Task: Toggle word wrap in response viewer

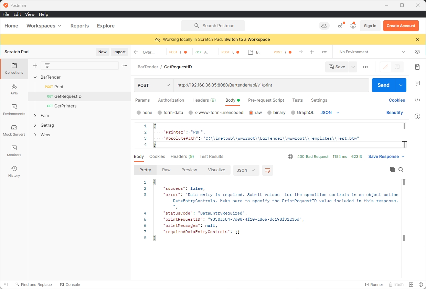Action: tap(268, 170)
